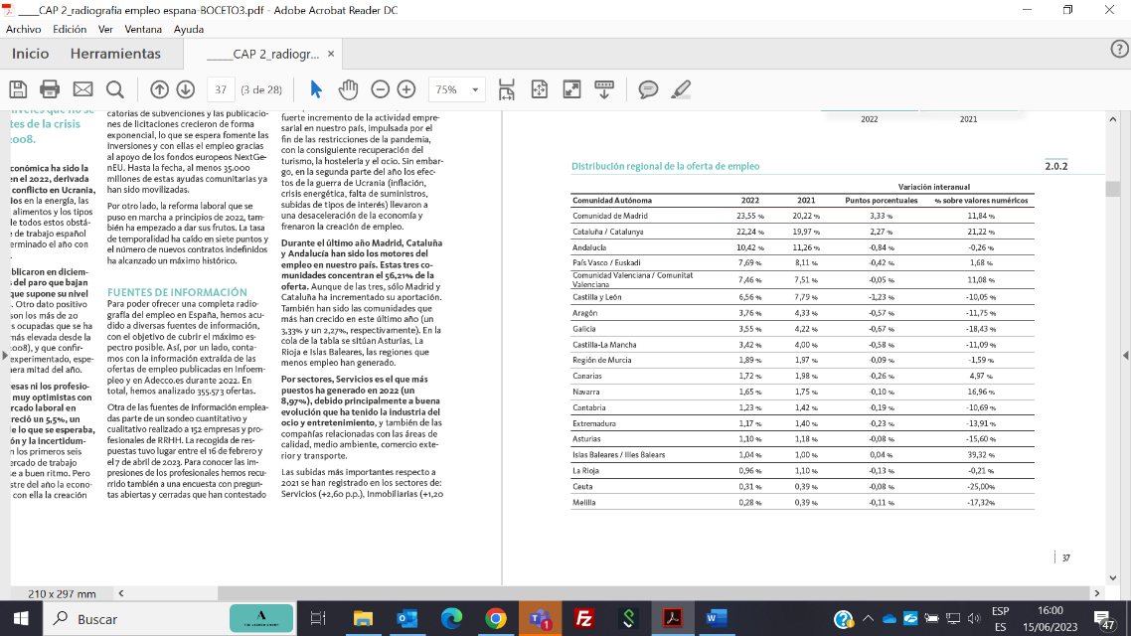Expand the left navigation pane arrow
Viewport: 1131px width, 636px height.
(5, 355)
